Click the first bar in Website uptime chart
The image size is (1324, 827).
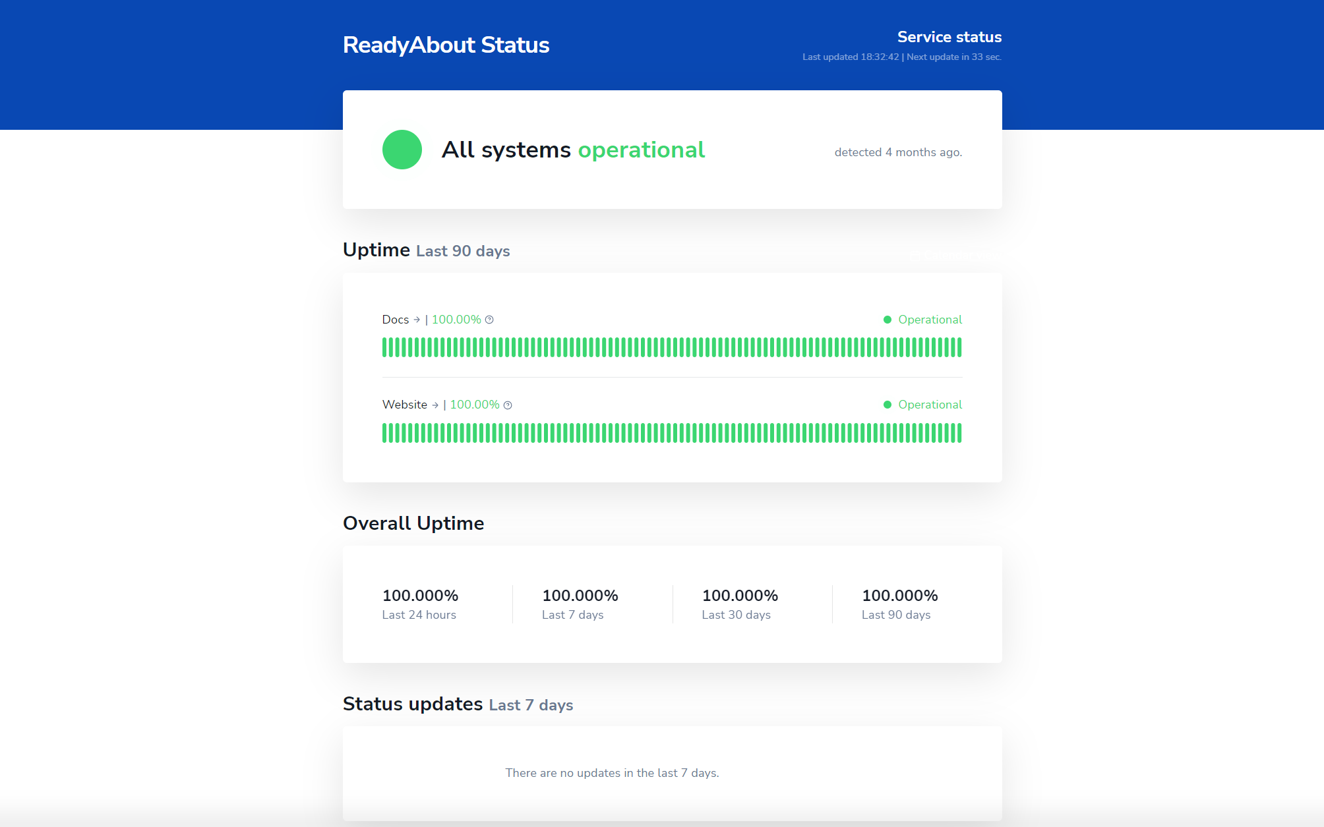click(384, 433)
